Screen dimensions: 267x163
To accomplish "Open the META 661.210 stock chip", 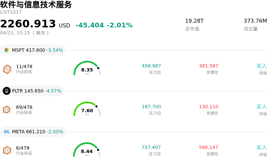I will click(33, 132).
